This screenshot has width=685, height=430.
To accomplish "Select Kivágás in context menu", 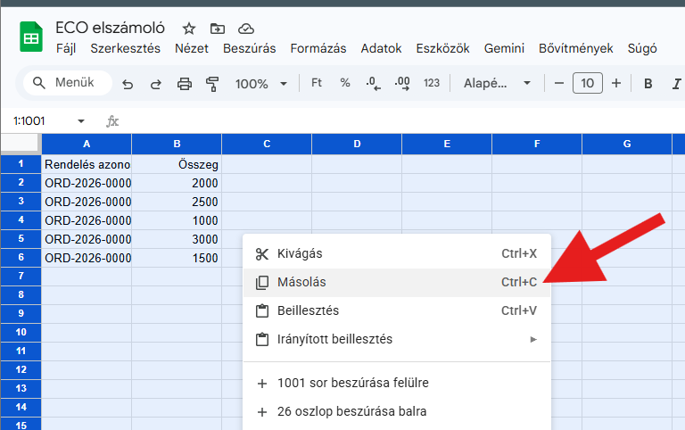I will (301, 253).
